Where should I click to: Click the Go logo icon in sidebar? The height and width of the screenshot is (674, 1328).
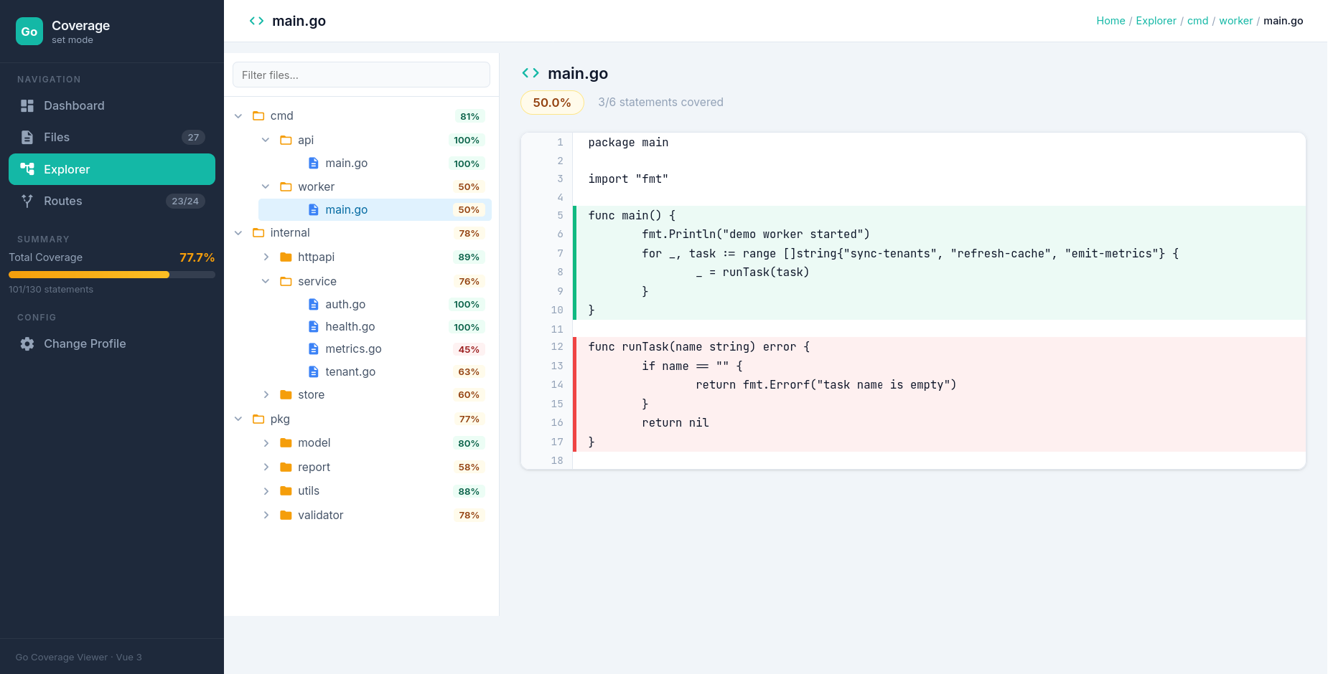(x=29, y=31)
